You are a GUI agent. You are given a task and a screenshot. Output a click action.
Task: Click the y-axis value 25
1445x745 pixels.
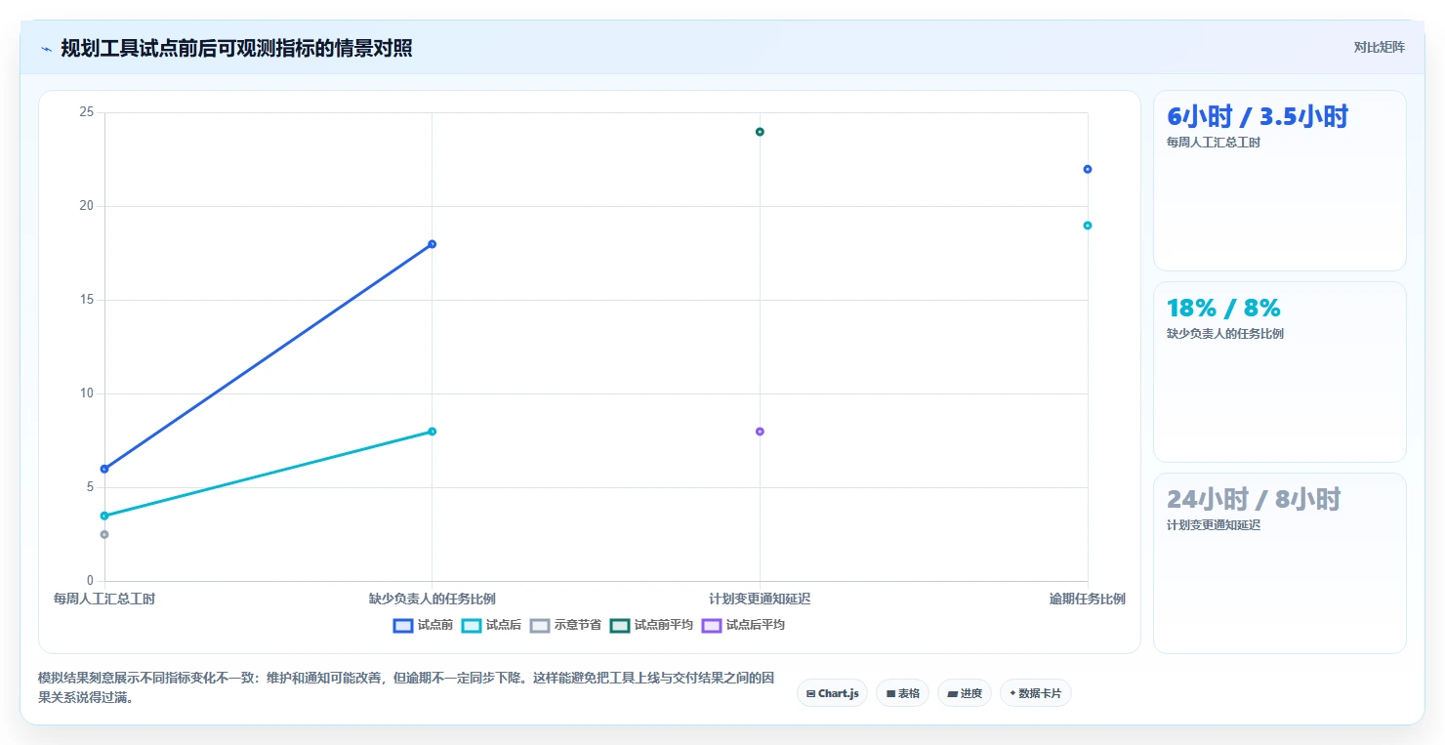86,112
